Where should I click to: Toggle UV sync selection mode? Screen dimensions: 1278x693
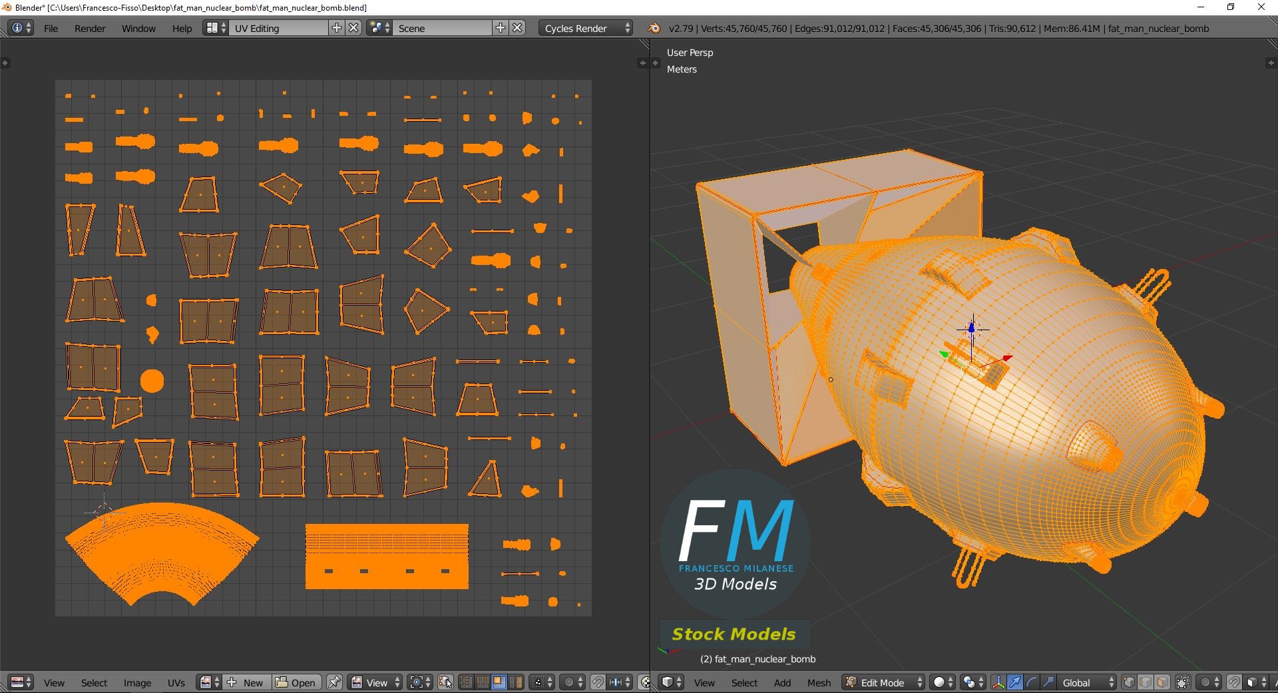tap(446, 682)
